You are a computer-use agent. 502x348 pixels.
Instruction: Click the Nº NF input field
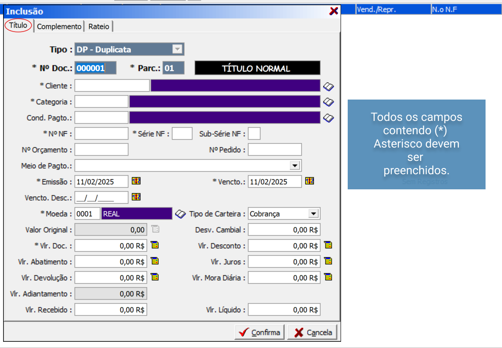[101, 134]
